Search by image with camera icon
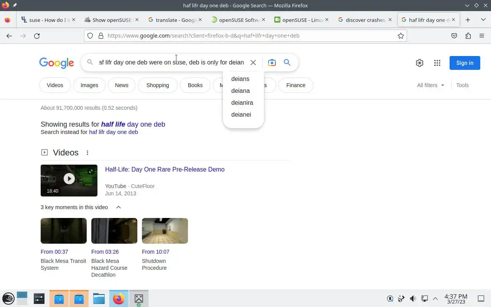The height and width of the screenshot is (307, 491). tap(272, 63)
